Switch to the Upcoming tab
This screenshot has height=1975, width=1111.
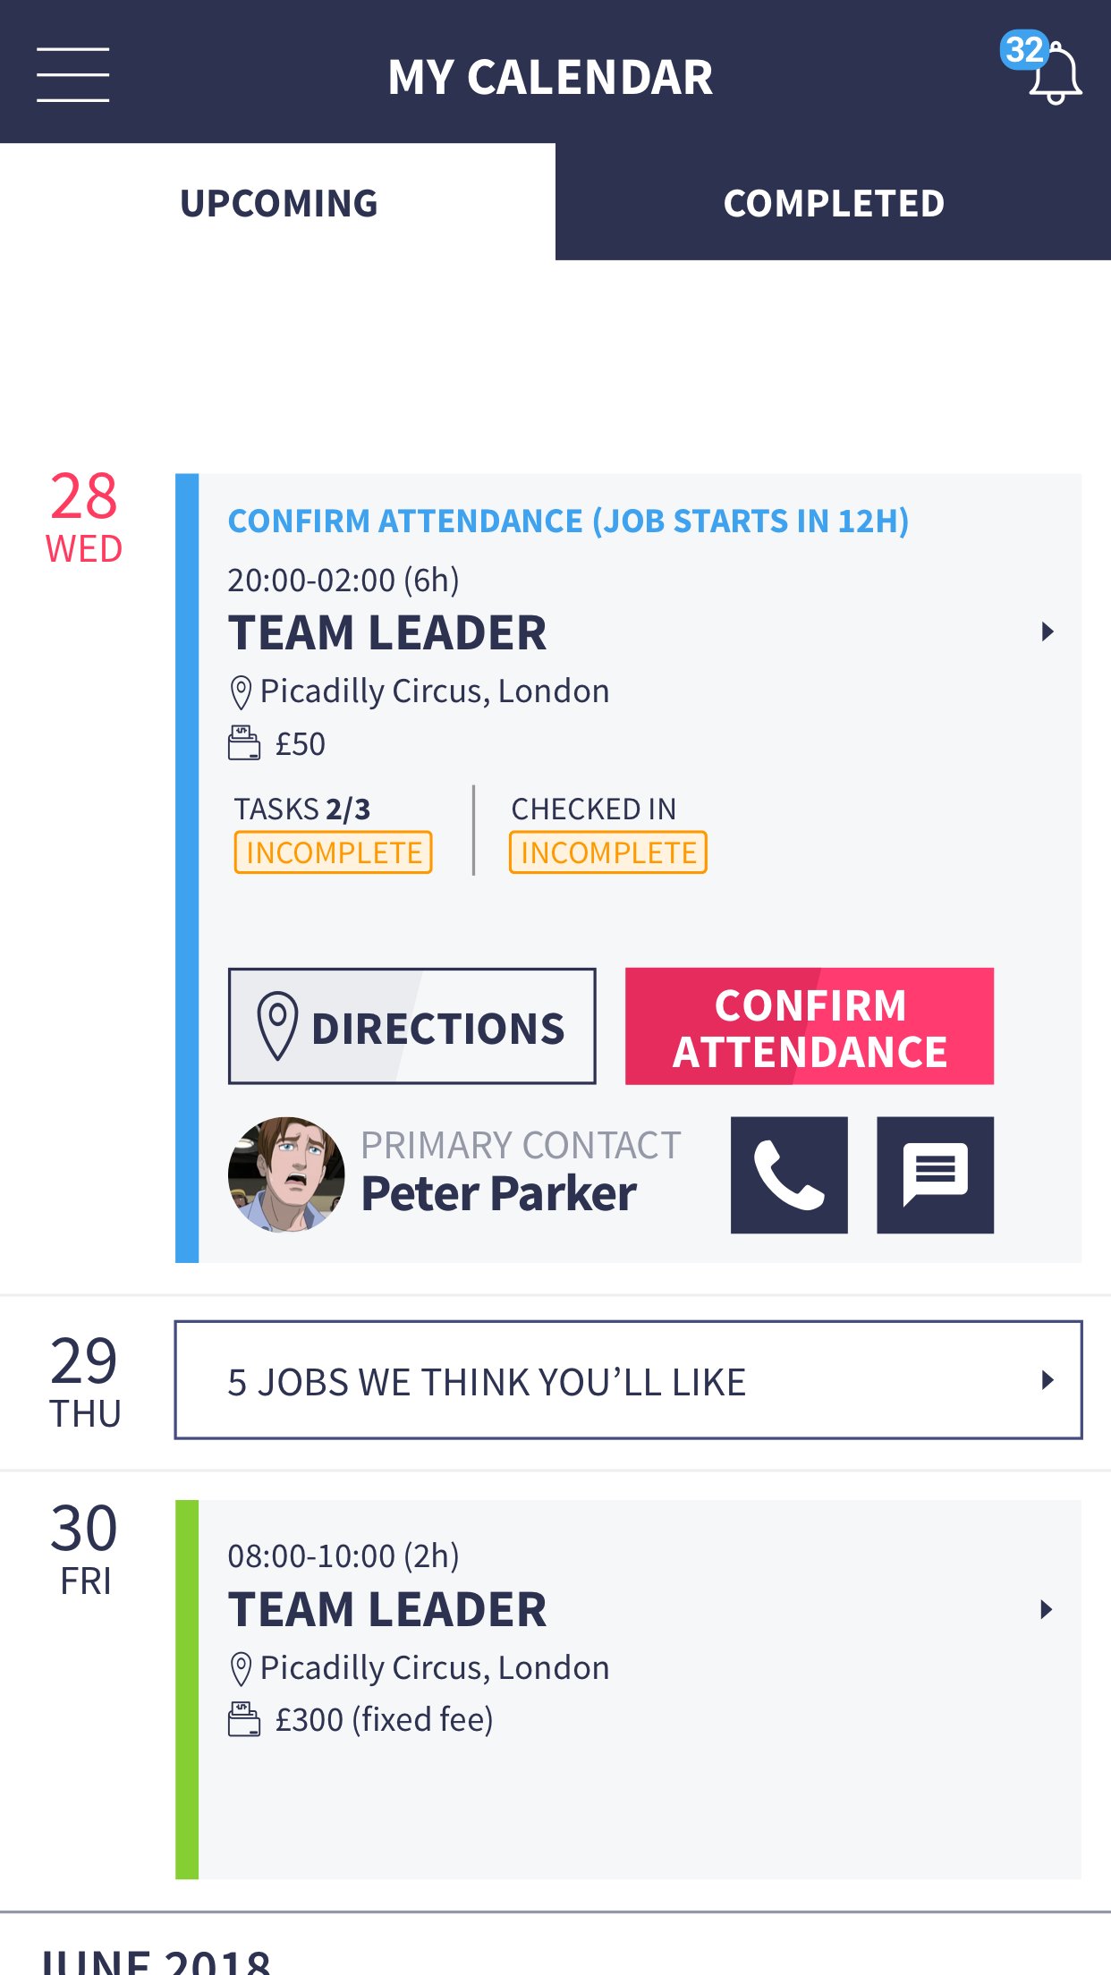click(x=278, y=203)
